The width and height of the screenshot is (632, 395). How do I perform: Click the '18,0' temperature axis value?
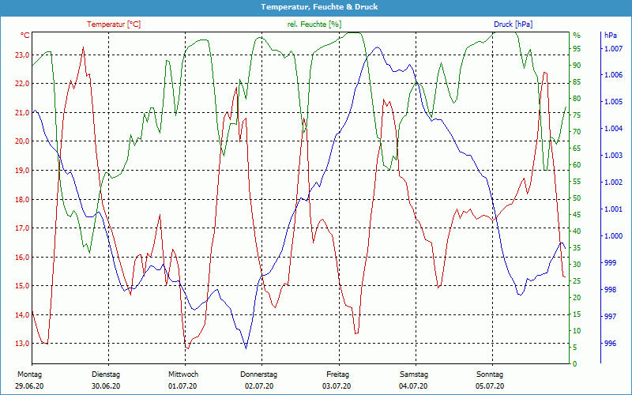[x=22, y=200]
